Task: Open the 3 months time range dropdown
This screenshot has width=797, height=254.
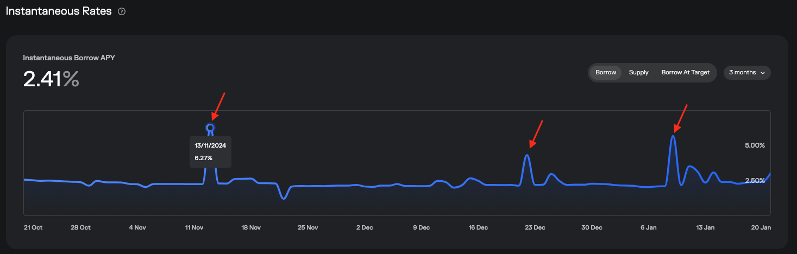Action: pos(746,72)
